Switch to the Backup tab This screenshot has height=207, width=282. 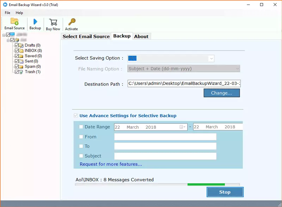click(x=122, y=36)
